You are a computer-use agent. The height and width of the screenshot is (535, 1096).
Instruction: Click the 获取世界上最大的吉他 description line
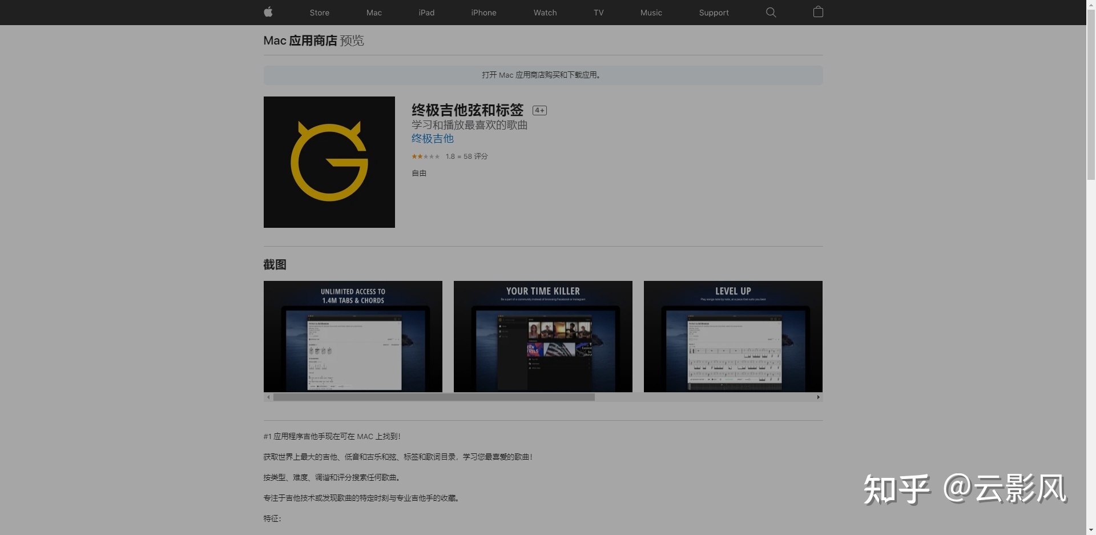click(398, 457)
